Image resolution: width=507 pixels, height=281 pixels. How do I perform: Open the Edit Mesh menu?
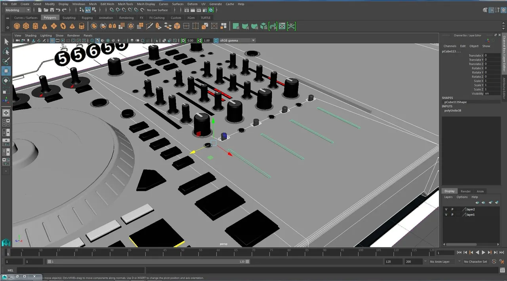coord(107,4)
